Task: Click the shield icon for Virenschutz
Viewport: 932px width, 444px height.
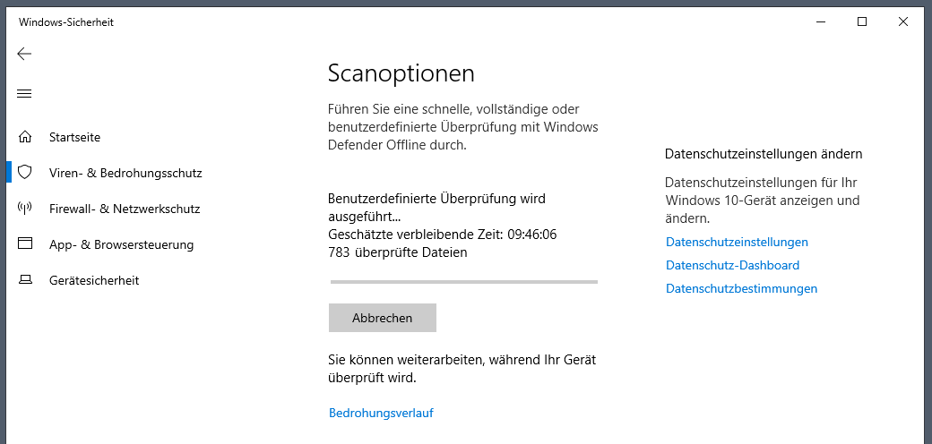Action: [x=24, y=173]
